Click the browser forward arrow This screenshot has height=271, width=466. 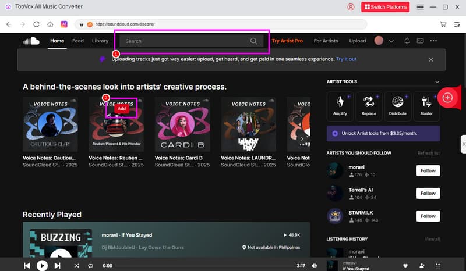(23, 24)
